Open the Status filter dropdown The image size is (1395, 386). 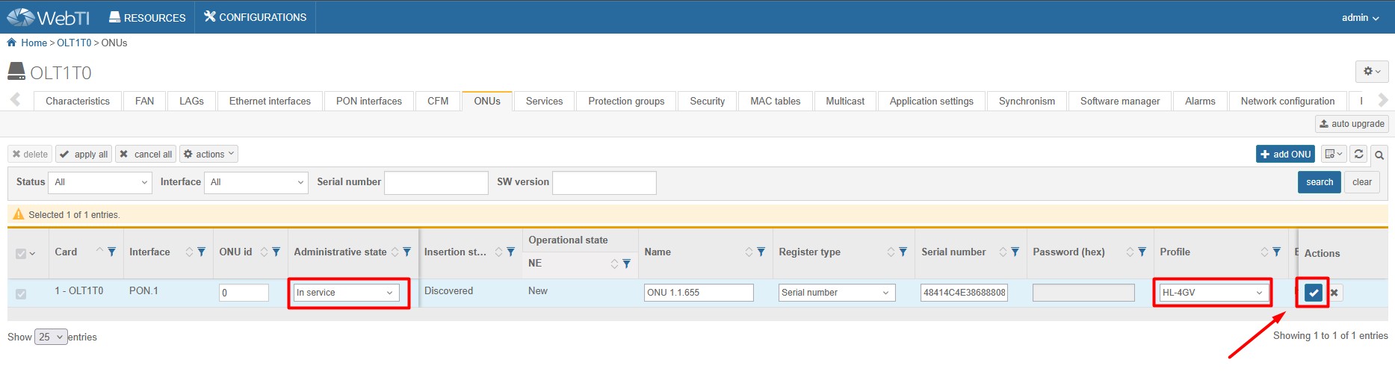[x=100, y=182]
